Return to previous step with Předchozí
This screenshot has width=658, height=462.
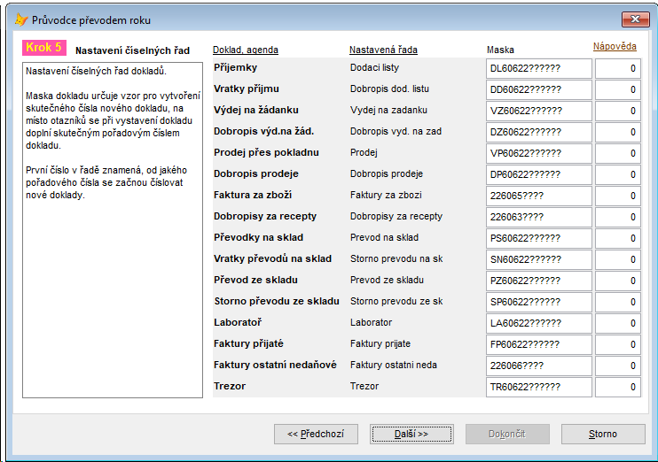316,434
